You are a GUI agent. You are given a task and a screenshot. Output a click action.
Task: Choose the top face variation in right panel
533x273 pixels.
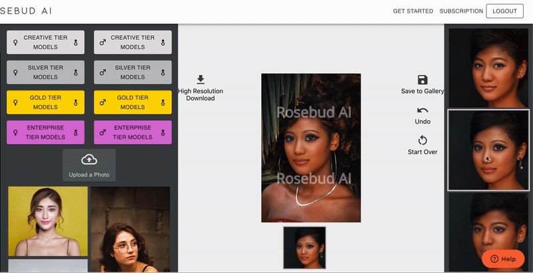pos(488,68)
